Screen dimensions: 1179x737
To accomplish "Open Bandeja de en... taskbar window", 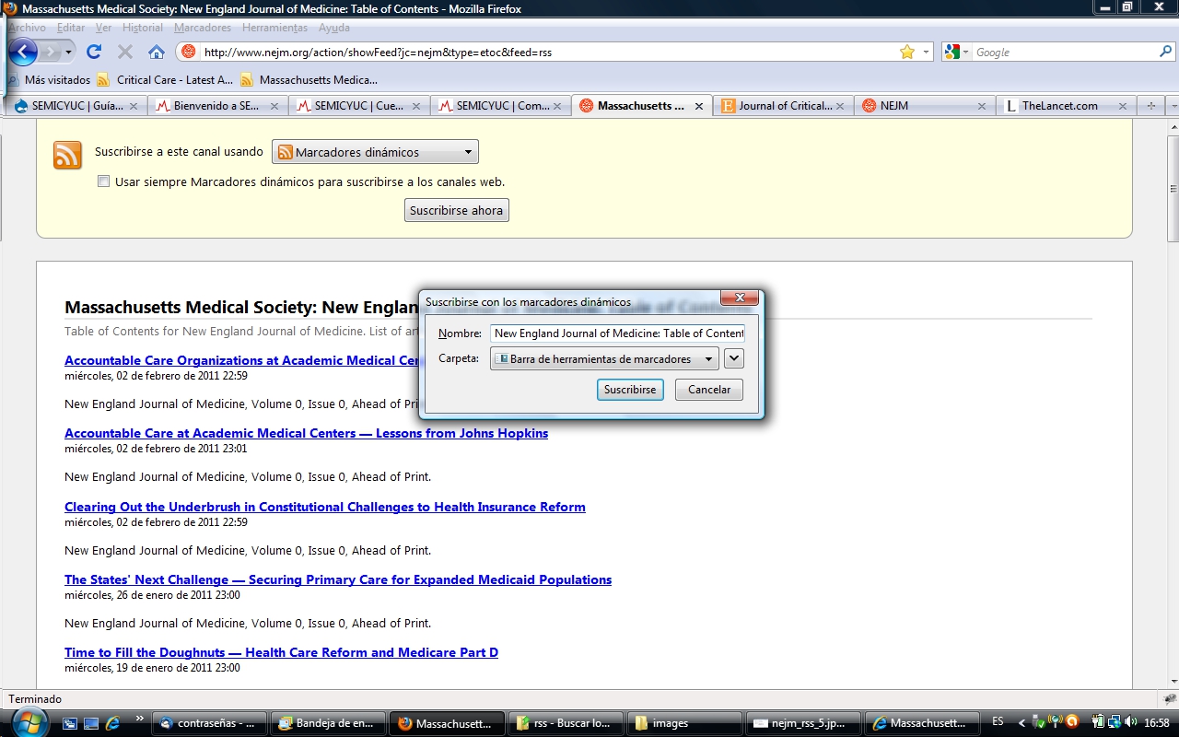I will point(330,723).
